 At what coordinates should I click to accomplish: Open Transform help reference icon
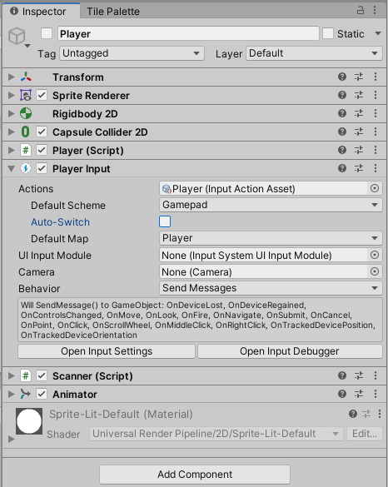(x=342, y=77)
